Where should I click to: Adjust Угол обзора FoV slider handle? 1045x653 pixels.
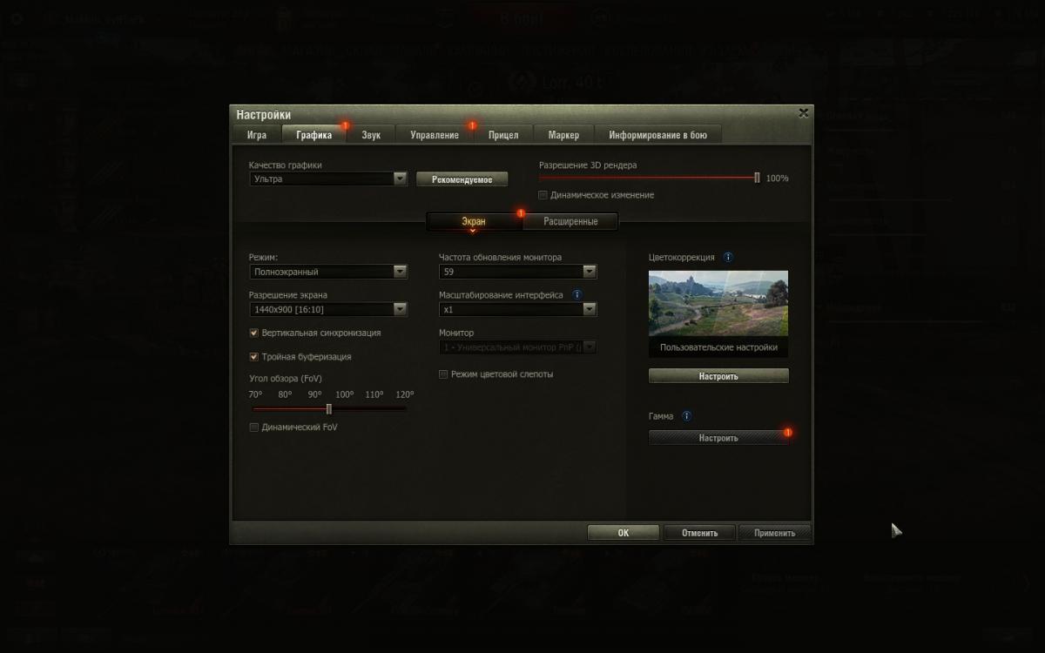328,409
